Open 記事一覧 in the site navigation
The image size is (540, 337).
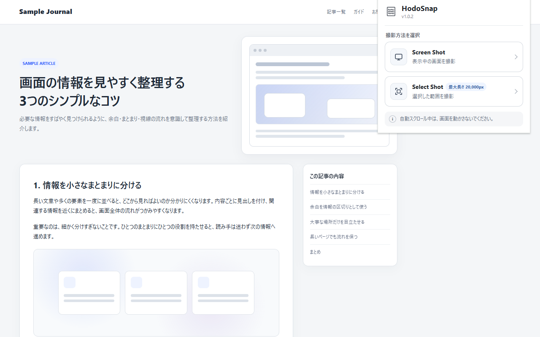[336, 12]
